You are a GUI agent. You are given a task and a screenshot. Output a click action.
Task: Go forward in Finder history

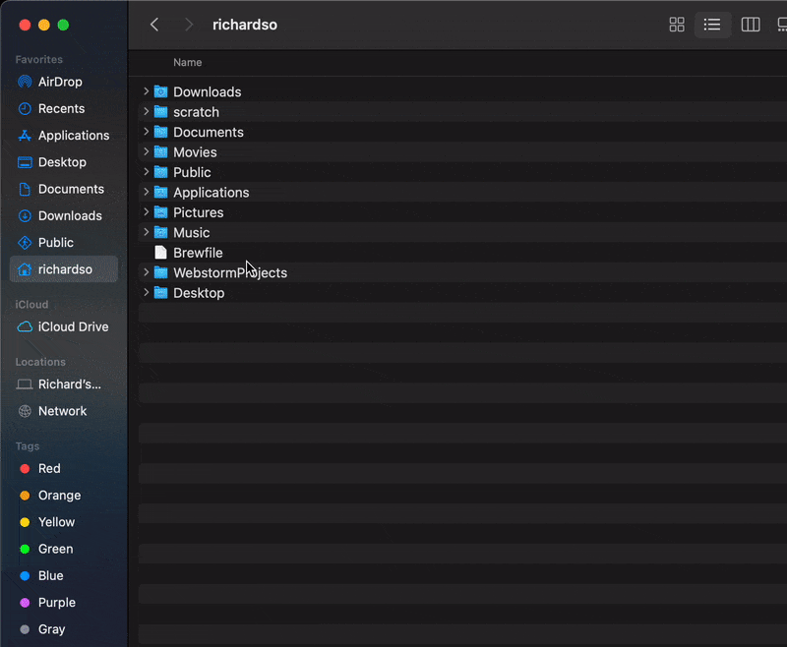click(x=189, y=25)
